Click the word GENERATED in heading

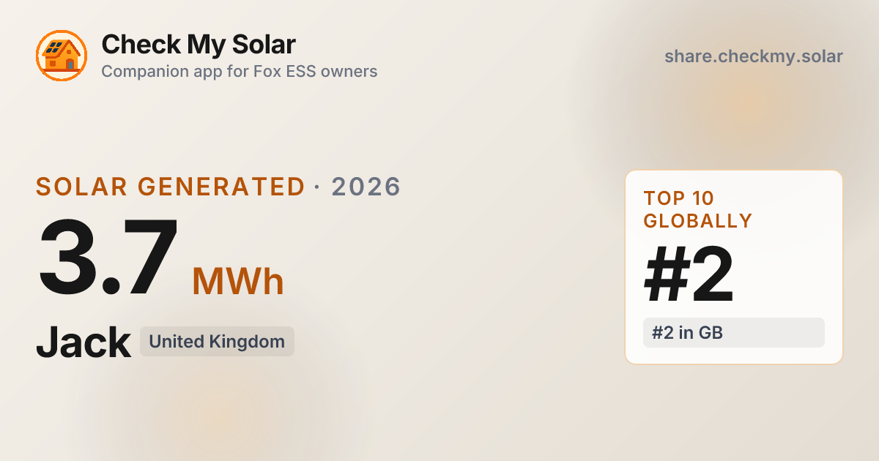(x=221, y=187)
